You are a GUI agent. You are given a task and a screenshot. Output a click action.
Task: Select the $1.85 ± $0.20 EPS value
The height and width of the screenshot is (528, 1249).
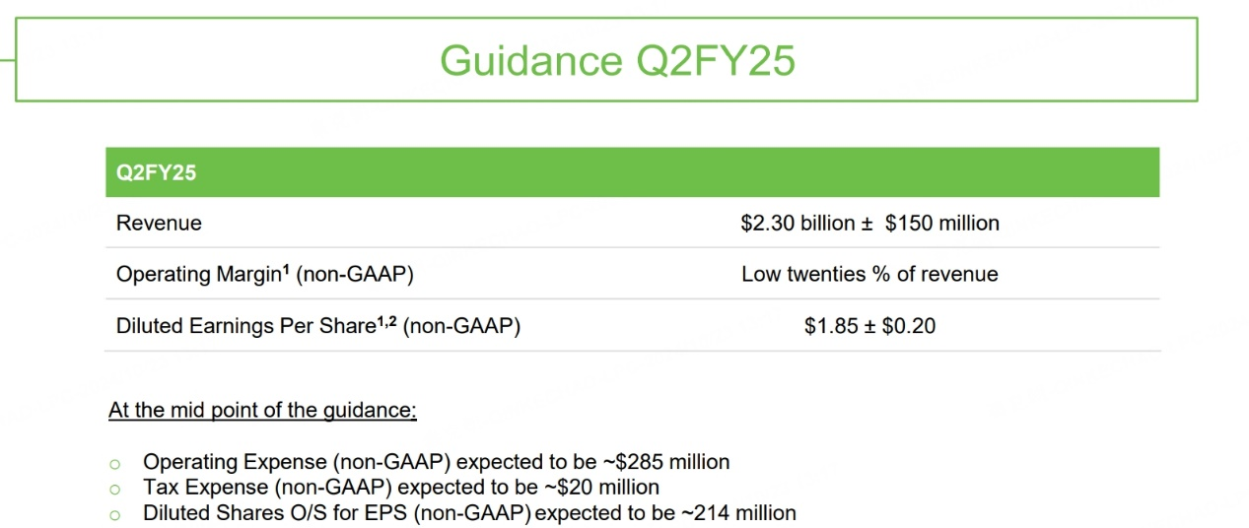click(x=869, y=326)
